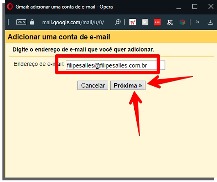Open the grey M extension icon
This screenshot has width=217, height=182.
(x=145, y=22)
